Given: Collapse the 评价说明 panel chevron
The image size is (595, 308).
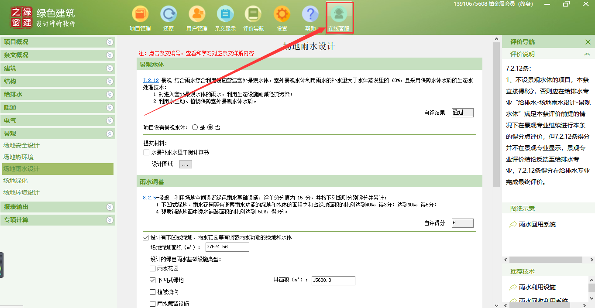Looking at the screenshot, I should pos(587,54).
